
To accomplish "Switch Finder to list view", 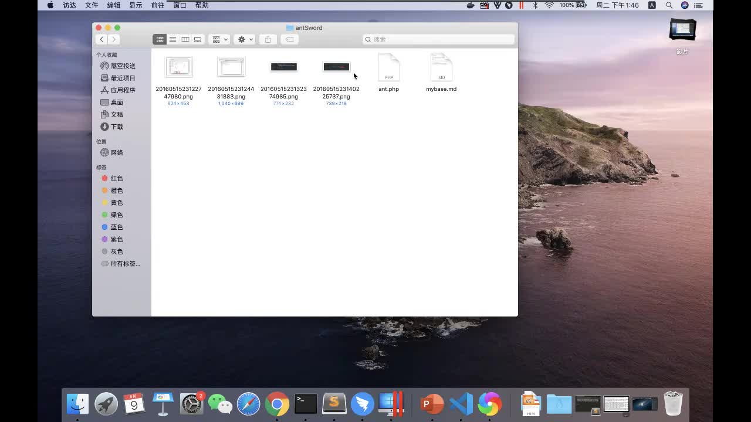I will click(x=172, y=39).
